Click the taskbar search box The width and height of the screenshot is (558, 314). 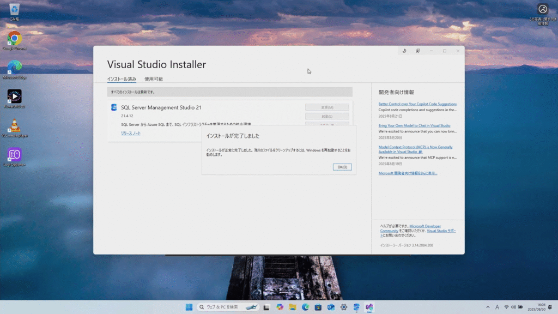pos(228,307)
